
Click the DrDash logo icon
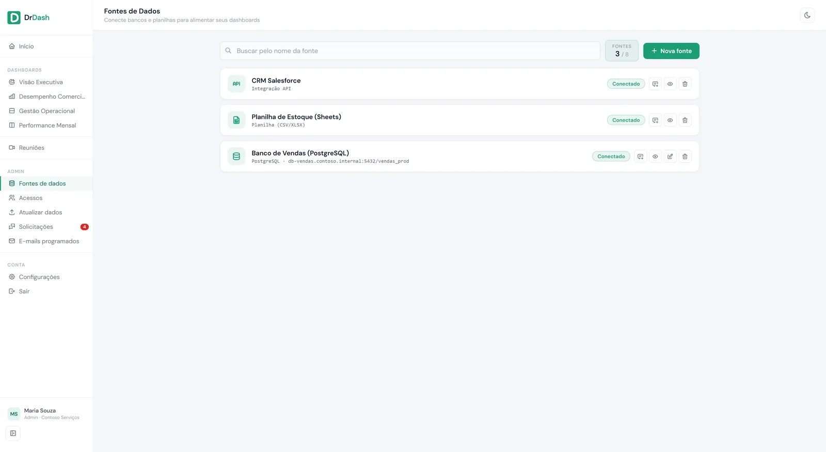pos(14,18)
